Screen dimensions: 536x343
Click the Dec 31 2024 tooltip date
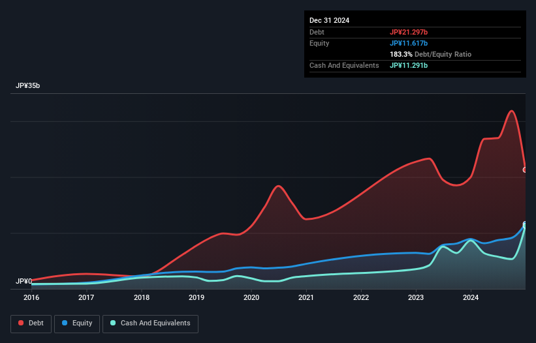tap(329, 20)
